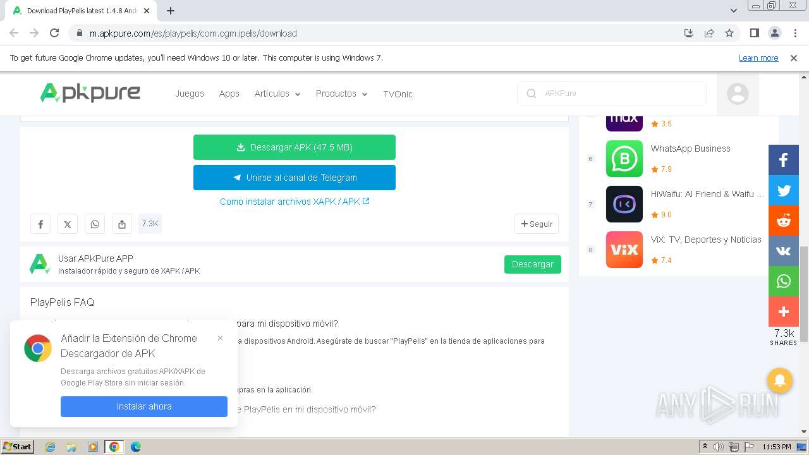Click the small X share button below download
Image resolution: width=809 pixels, height=455 pixels.
[68, 224]
